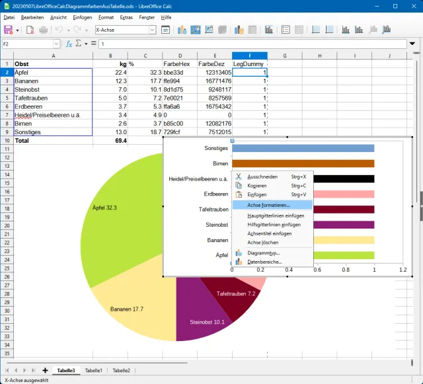The height and width of the screenshot is (384, 423).
Task: Click the formula input field
Action: (x=251, y=44)
